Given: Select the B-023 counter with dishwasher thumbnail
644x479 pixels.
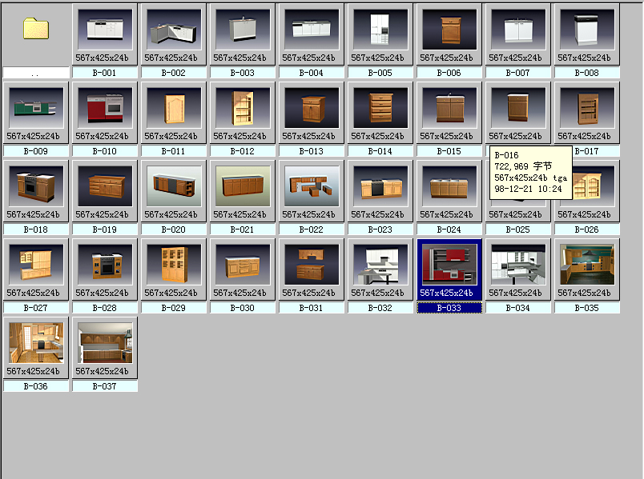Looking at the screenshot, I should (x=380, y=186).
